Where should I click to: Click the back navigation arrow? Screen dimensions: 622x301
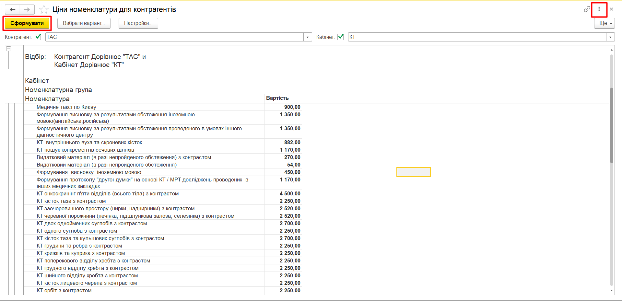[x=13, y=9]
